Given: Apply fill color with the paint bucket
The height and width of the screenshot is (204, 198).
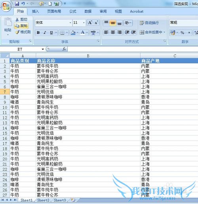Looking at the screenshot, I should [x=73, y=32].
